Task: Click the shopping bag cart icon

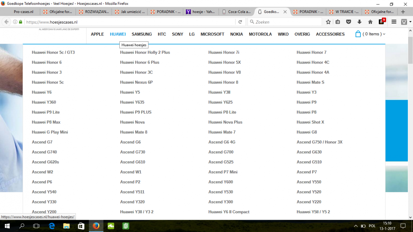Action: (x=358, y=34)
